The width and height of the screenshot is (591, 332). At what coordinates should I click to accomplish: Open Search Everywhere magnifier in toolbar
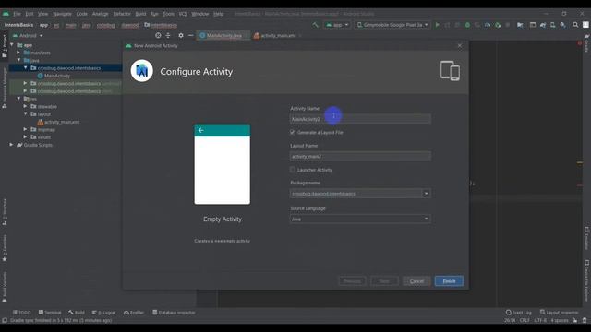pyautogui.click(x=575, y=25)
